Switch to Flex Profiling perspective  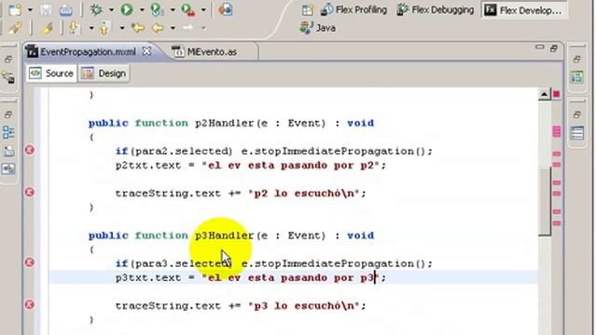pyautogui.click(x=354, y=10)
